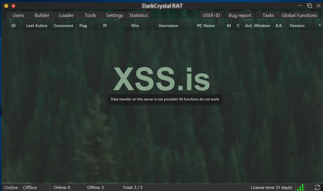Screen dimensions: 323x191
Task: Click the C column header
Action: pyautogui.click(x=238, y=26)
